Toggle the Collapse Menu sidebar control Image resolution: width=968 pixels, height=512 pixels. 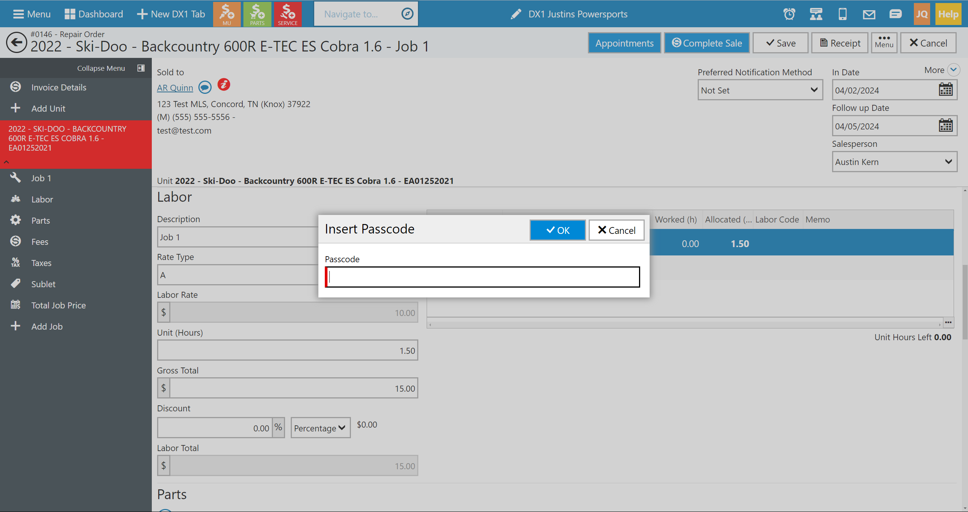pyautogui.click(x=140, y=68)
